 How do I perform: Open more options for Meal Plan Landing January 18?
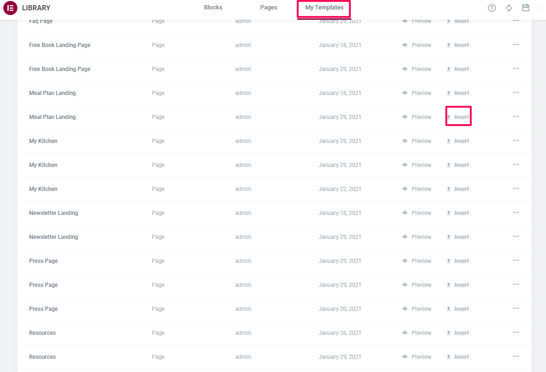pyautogui.click(x=516, y=93)
